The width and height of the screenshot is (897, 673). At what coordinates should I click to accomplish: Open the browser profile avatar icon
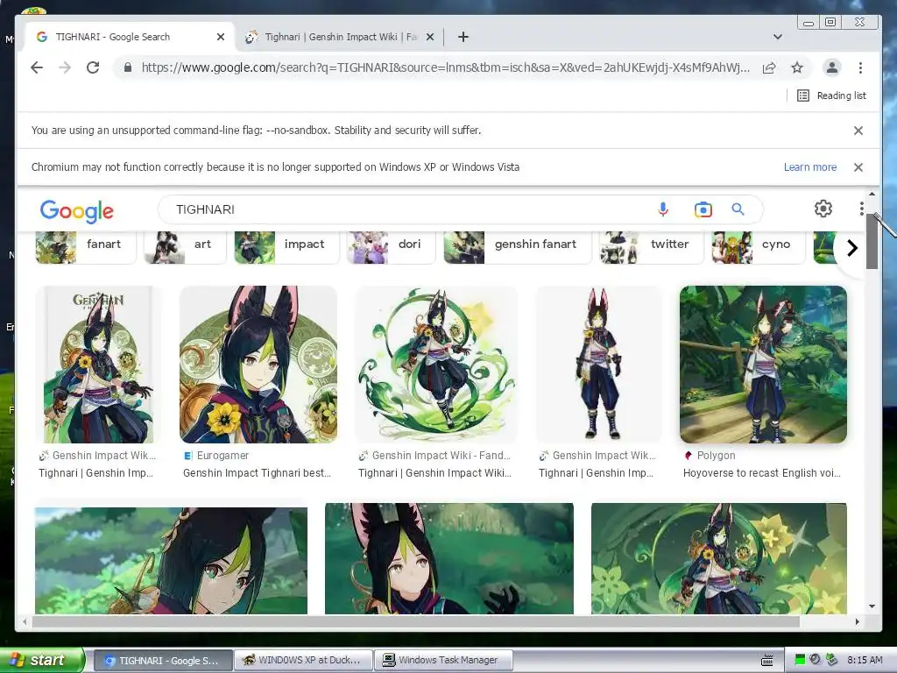[832, 67]
